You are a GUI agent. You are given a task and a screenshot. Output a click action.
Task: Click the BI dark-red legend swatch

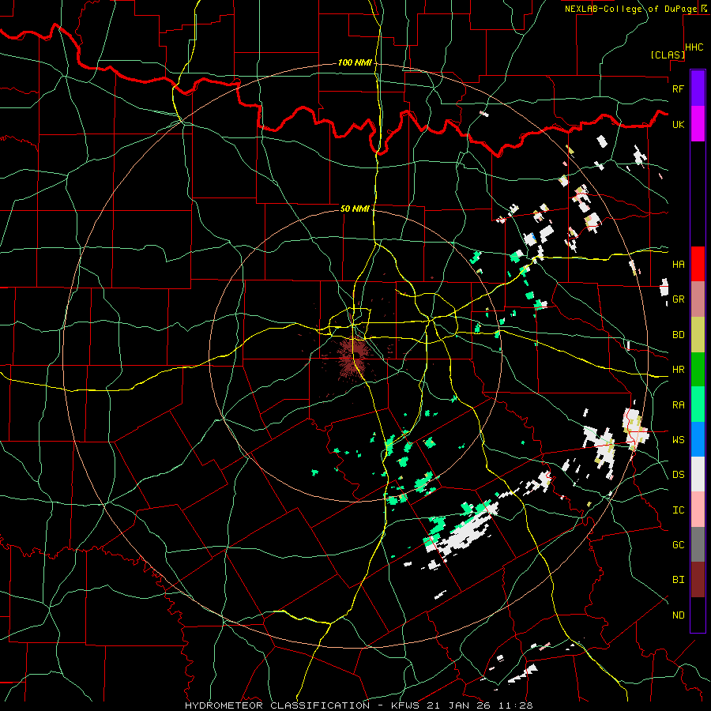click(x=698, y=580)
